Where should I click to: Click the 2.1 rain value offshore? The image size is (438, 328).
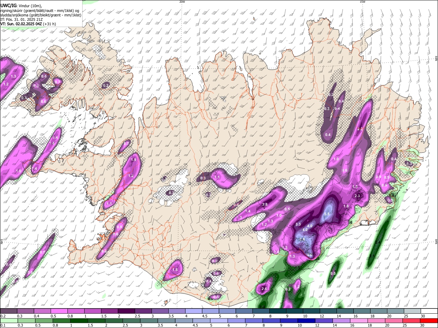click(x=372, y=256)
